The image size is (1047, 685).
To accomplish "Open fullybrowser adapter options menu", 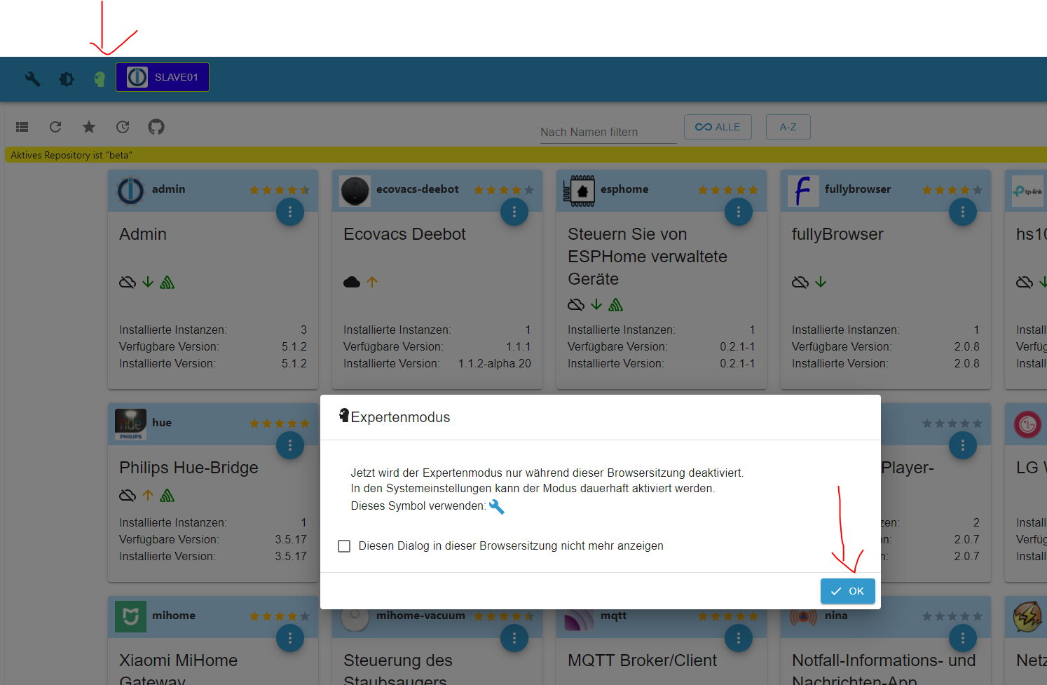I will point(963,212).
